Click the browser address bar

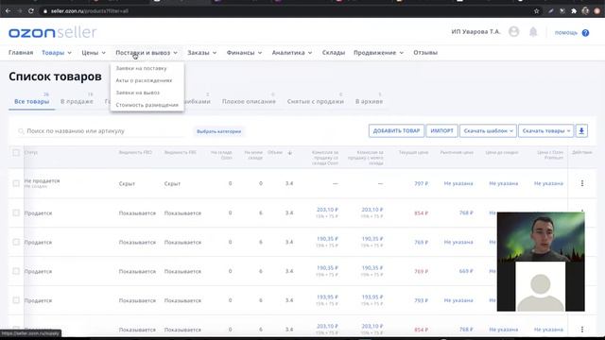(x=285, y=11)
